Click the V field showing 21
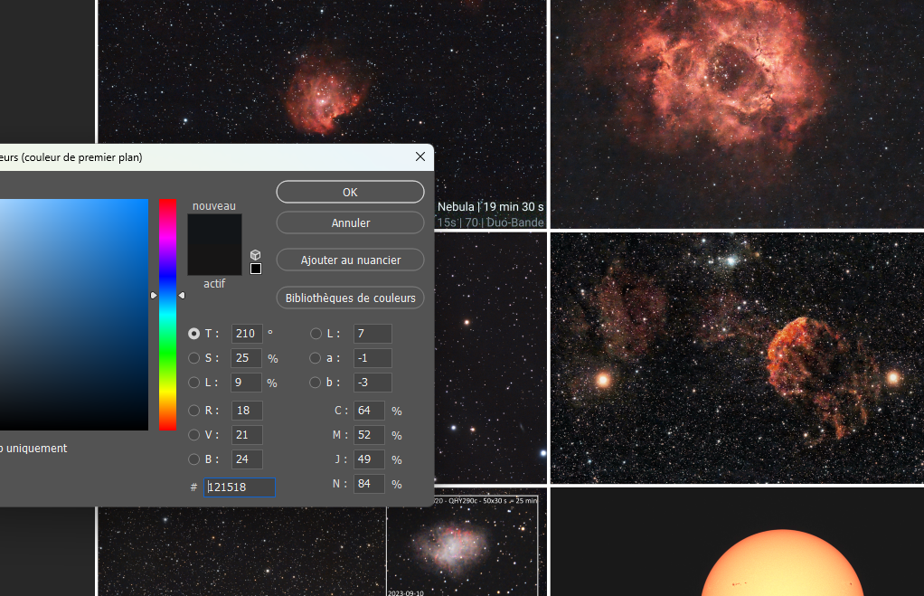The image size is (924, 596). coord(246,435)
